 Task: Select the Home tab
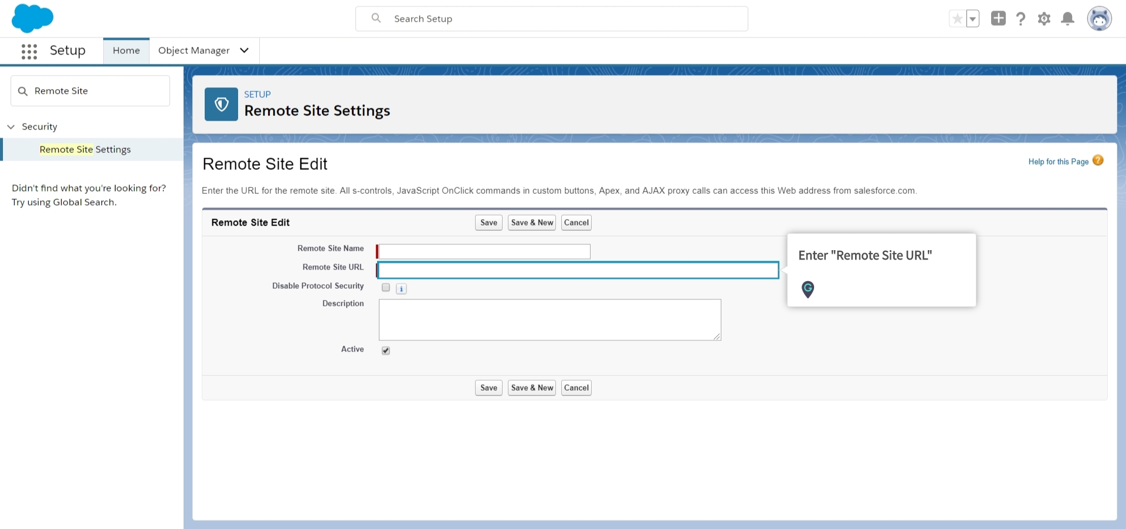click(126, 51)
